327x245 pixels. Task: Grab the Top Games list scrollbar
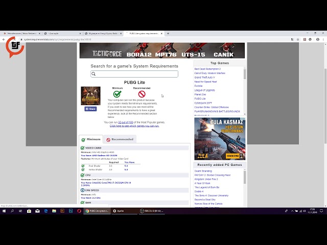(x=245, y=74)
